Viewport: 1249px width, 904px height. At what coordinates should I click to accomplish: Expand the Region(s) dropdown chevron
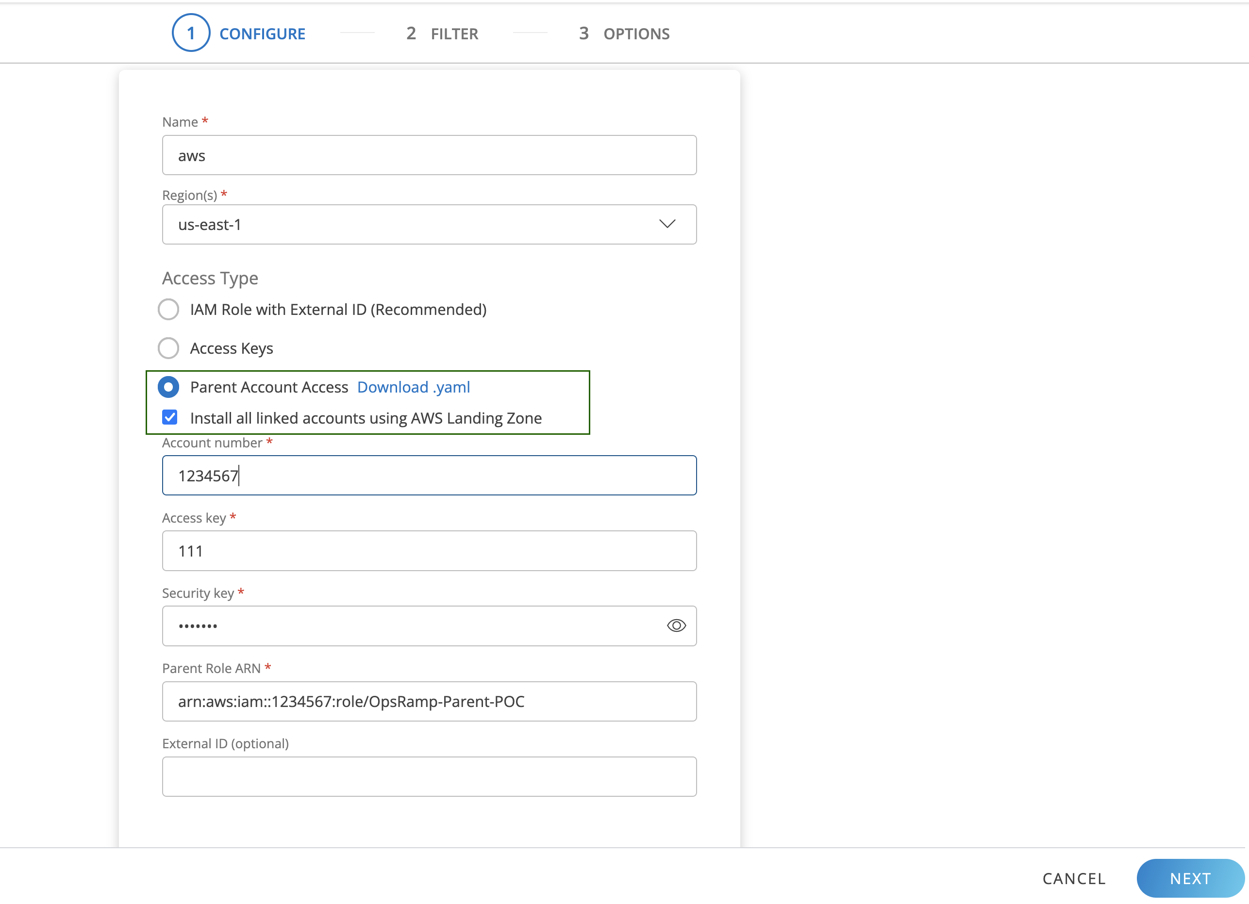point(667,224)
